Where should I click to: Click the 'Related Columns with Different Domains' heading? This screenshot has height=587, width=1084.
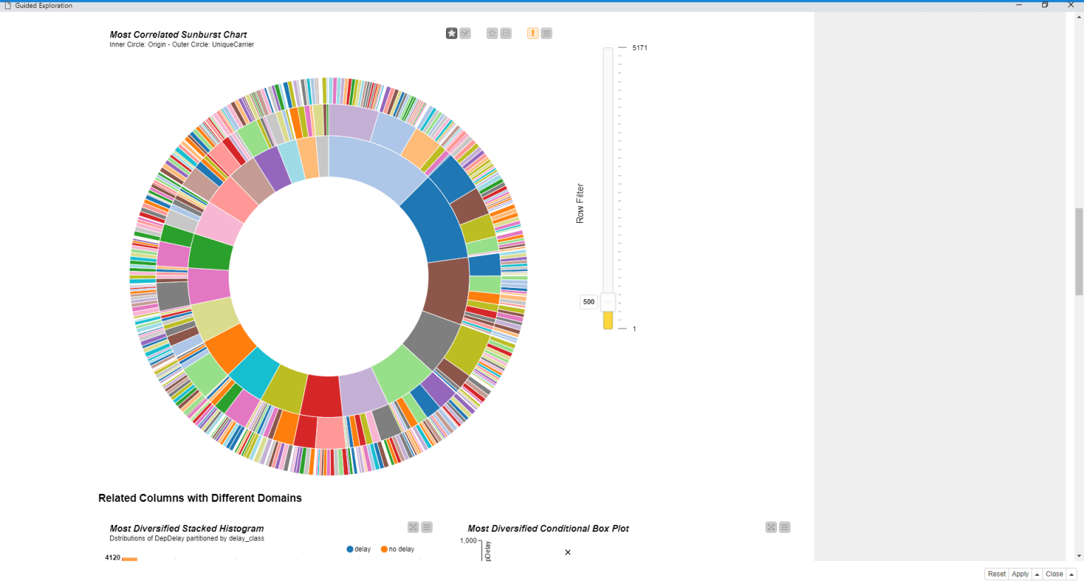point(200,498)
